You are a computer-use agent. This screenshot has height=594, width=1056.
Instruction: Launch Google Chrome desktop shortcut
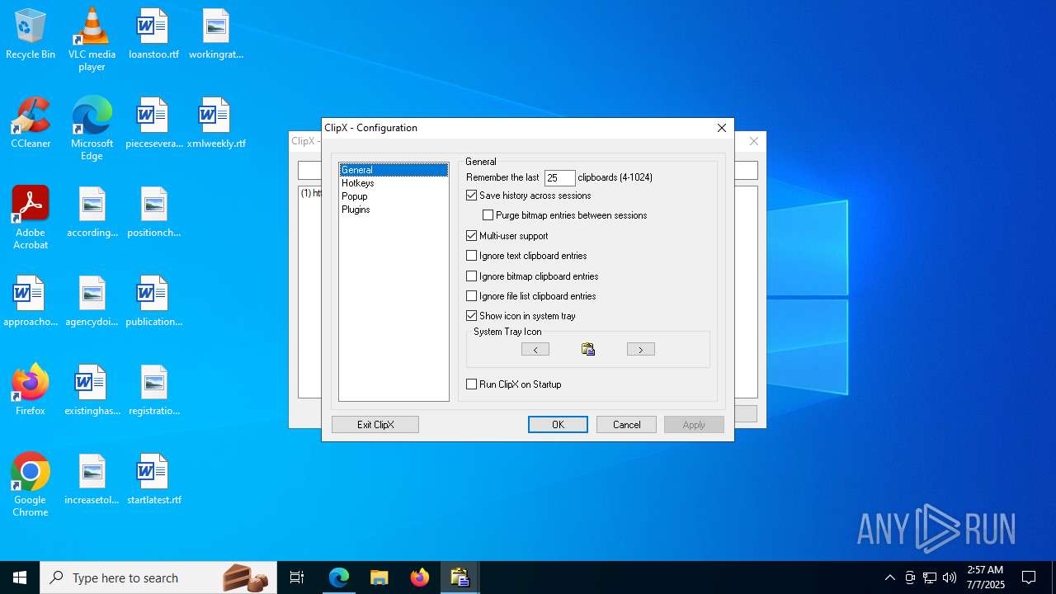click(x=31, y=485)
